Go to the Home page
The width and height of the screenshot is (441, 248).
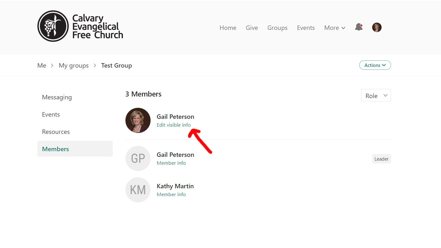click(228, 28)
